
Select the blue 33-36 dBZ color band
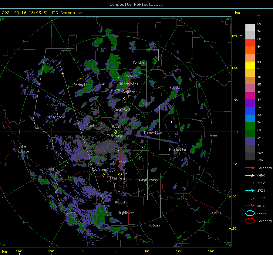click(250, 111)
